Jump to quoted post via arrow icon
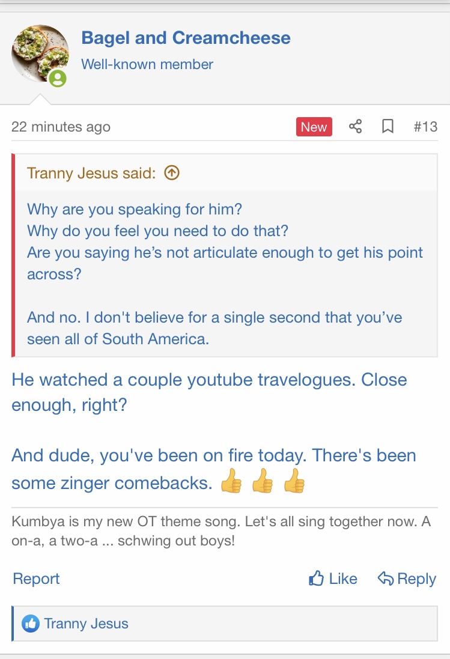The image size is (450, 659). click(x=172, y=173)
